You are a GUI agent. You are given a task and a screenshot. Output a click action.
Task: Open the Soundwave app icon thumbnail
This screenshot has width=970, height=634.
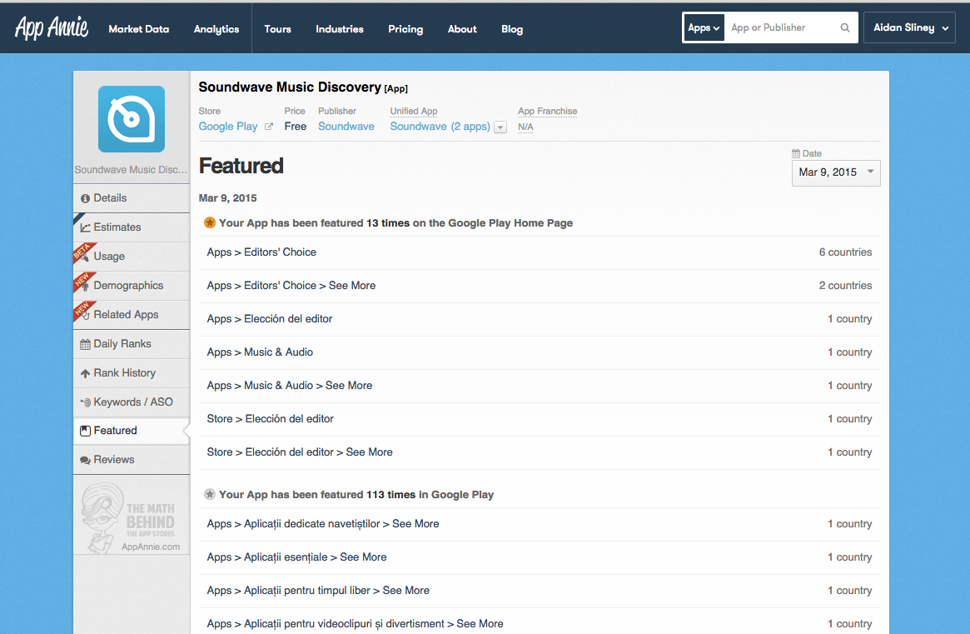pyautogui.click(x=132, y=119)
